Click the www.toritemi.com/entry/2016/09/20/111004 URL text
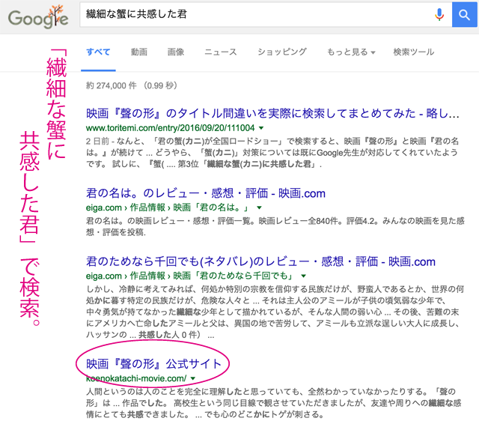Viewport: 479px width, 421px height. [x=170, y=128]
